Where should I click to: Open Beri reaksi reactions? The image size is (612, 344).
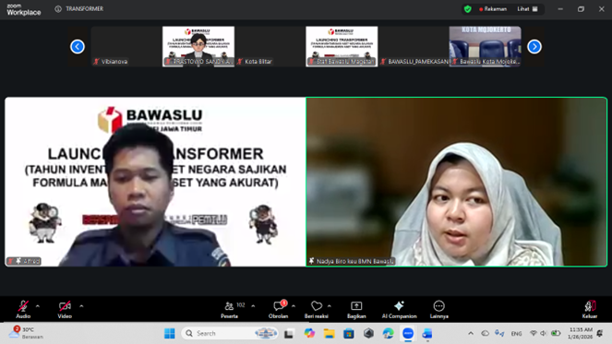316,310
